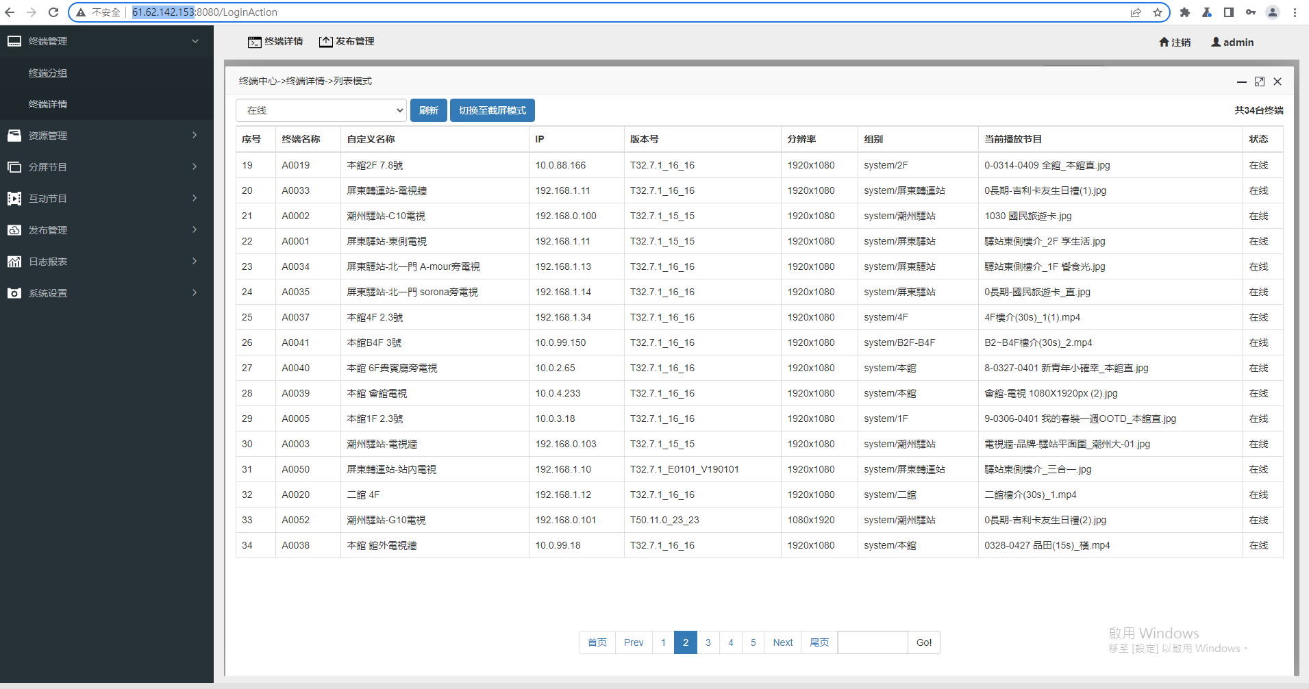Image resolution: width=1309 pixels, height=689 pixels.
Task: Click the 发布管理 icon in sidebar
Action: point(14,230)
